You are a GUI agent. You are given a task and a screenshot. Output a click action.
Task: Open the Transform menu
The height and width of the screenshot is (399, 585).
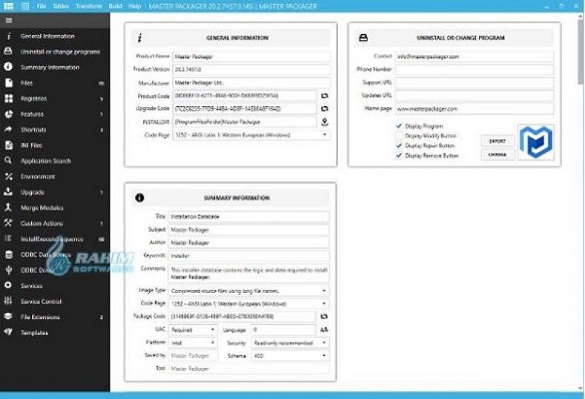click(88, 7)
